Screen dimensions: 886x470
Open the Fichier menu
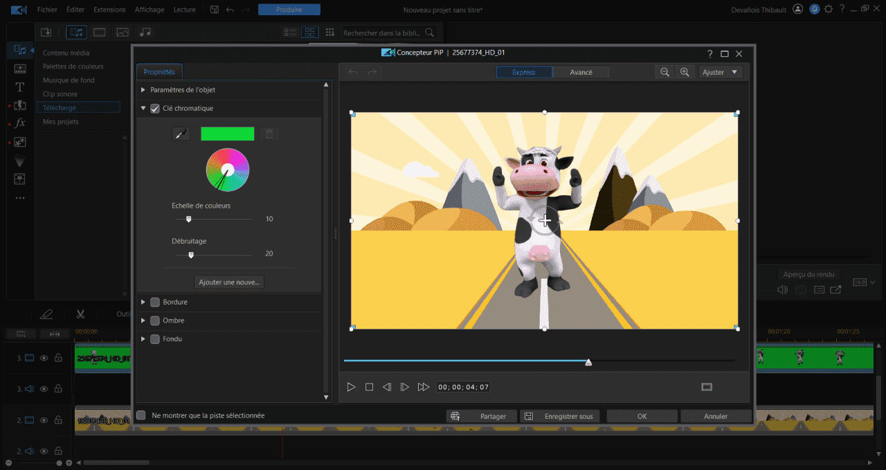[48, 10]
